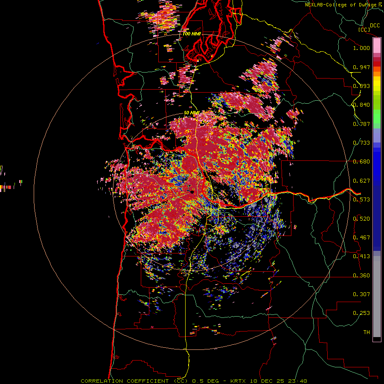This screenshot has height=384, width=384.
Task: Click the 0.467 scale value
Action: point(361,238)
